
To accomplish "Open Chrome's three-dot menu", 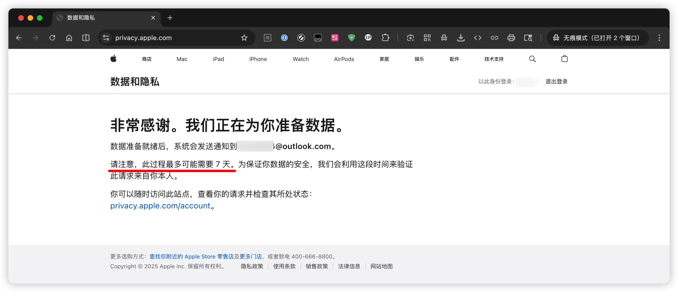I will (x=659, y=38).
